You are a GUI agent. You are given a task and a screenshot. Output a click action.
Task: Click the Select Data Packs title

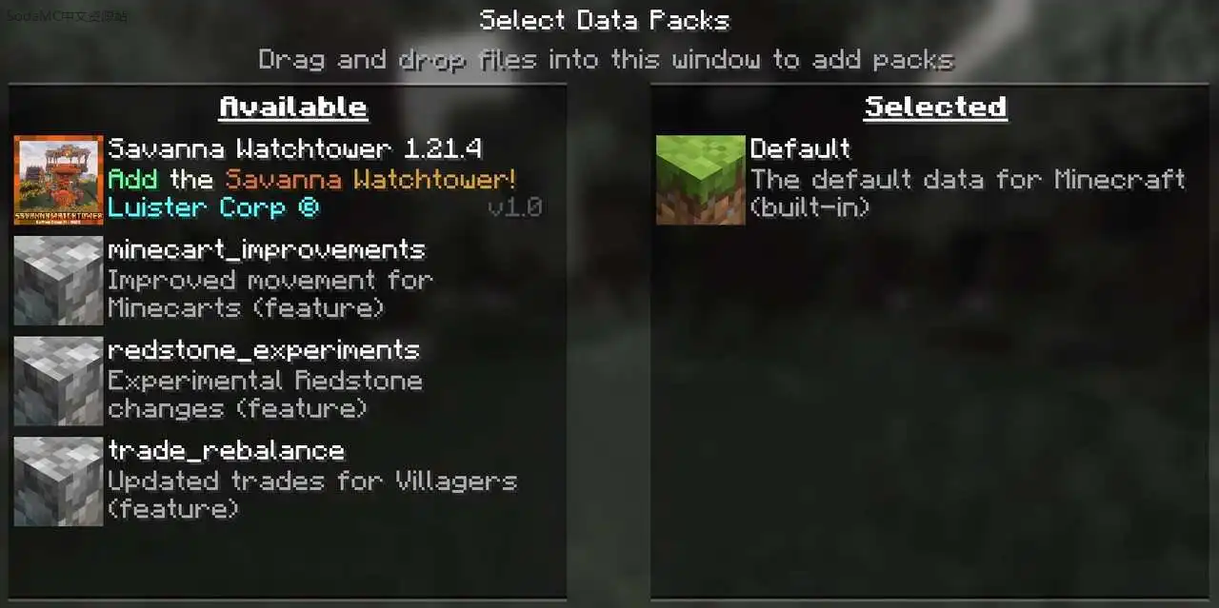[x=605, y=20]
